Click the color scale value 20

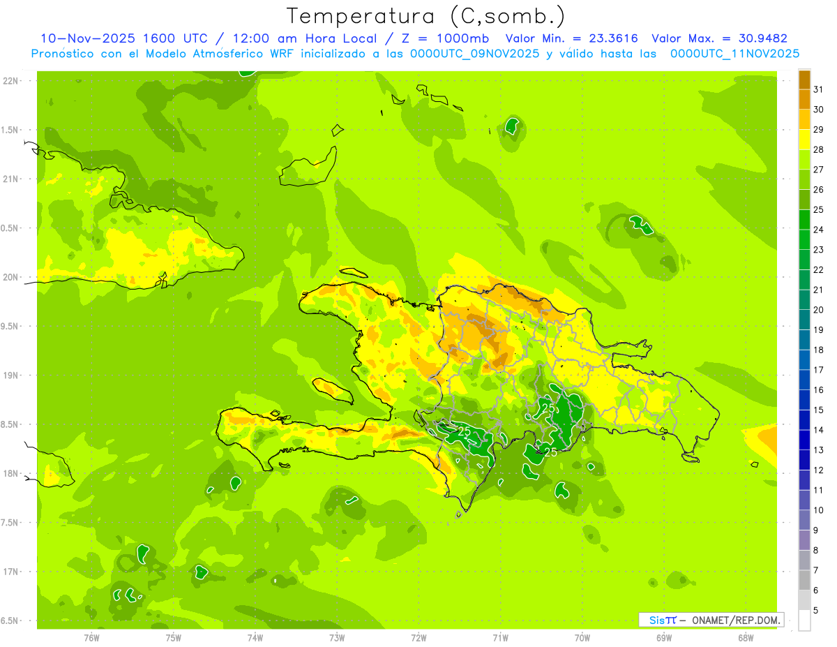(818, 310)
